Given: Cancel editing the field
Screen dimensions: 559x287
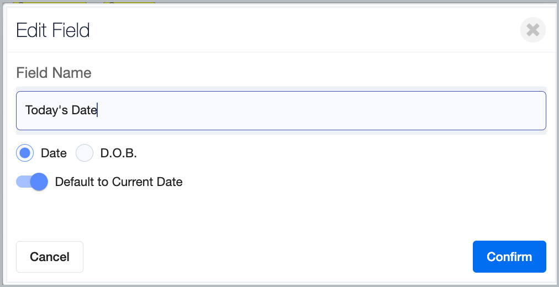Looking at the screenshot, I should coord(50,257).
